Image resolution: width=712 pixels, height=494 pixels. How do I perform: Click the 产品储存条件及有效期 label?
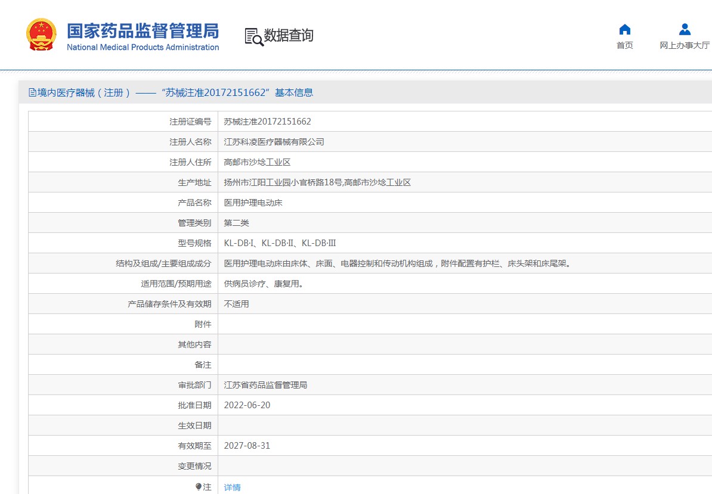169,304
